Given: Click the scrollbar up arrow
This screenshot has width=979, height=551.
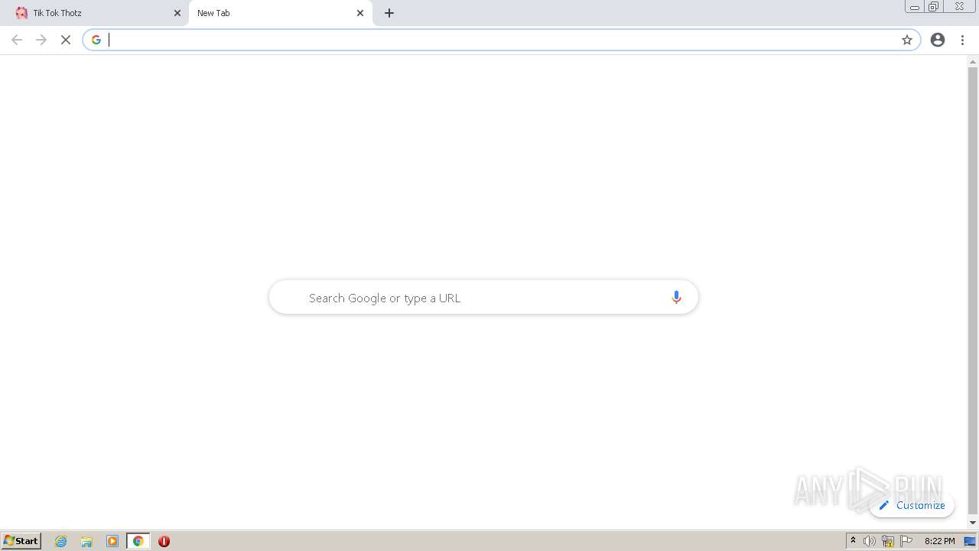Looking at the screenshot, I should pyautogui.click(x=973, y=61).
